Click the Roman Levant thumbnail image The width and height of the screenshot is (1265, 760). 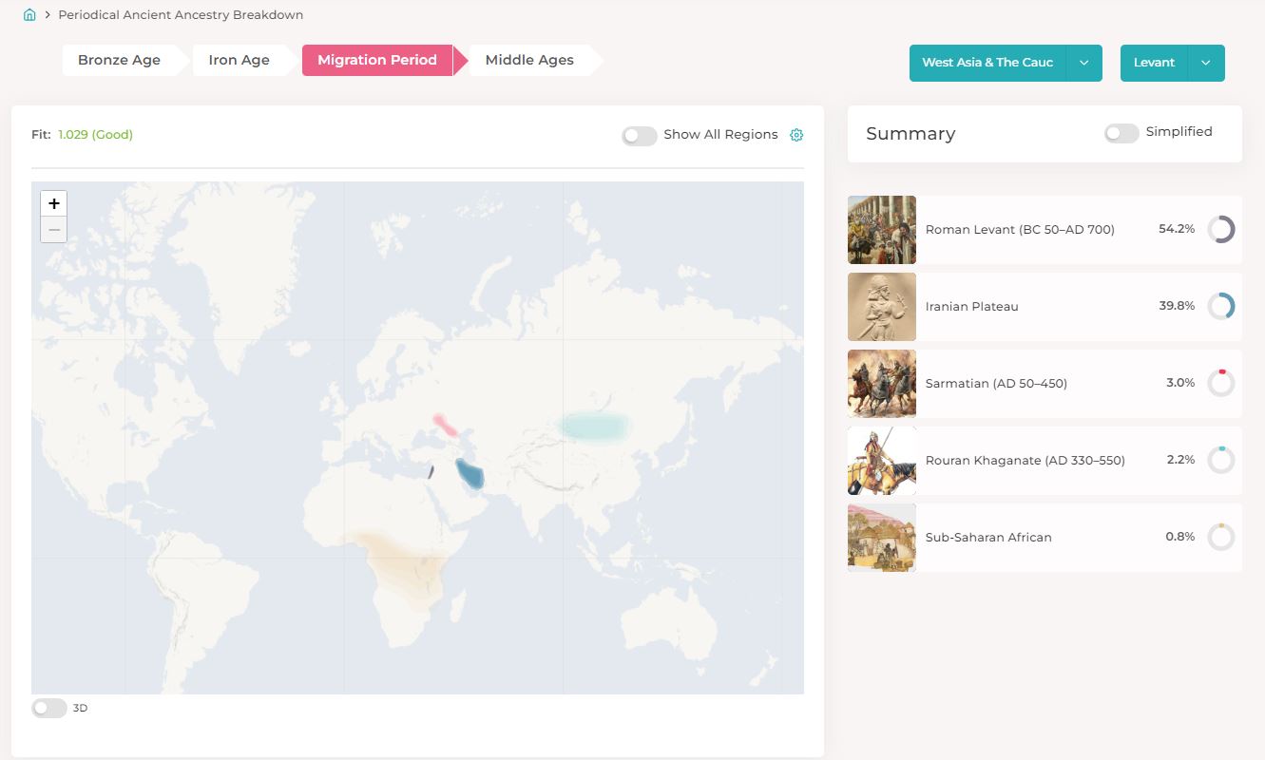882,230
